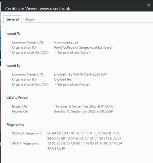Click the Fingerprints heading

pos(15,125)
